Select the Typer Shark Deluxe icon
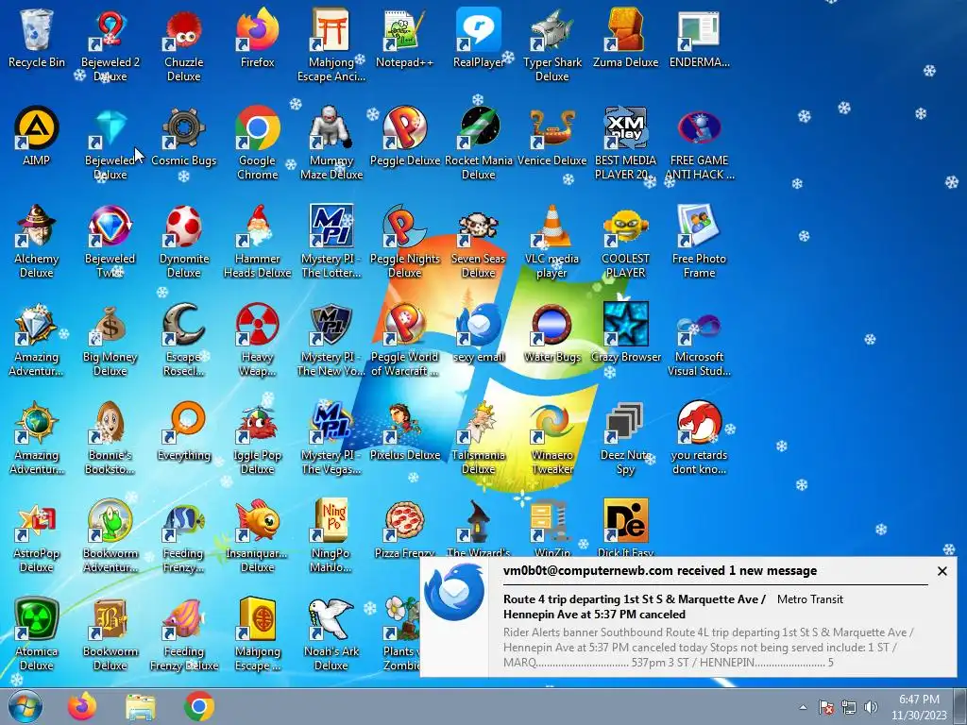The image size is (967, 725). coord(551,45)
